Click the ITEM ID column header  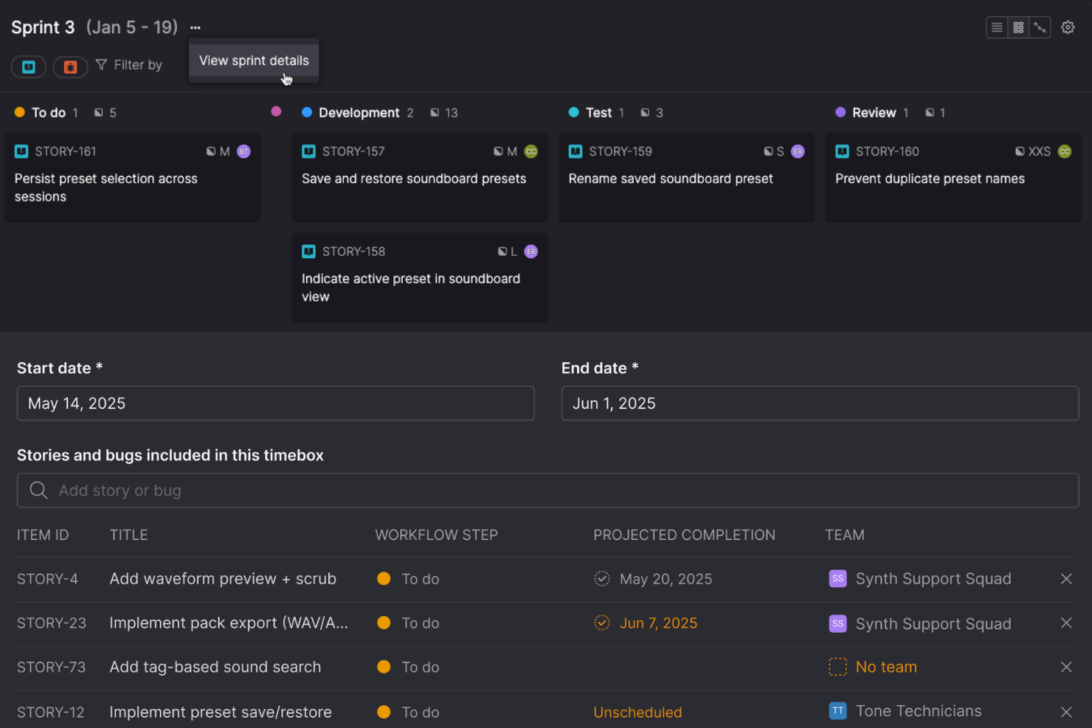coord(43,535)
